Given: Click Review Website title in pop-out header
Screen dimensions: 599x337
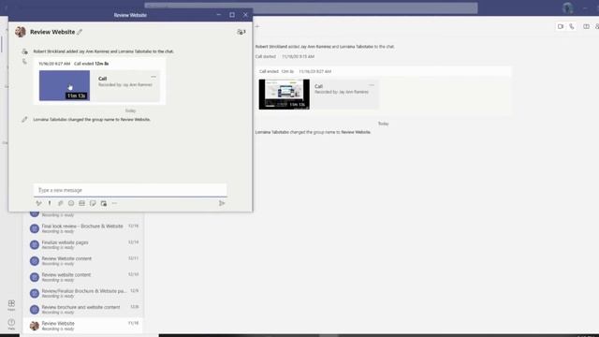Looking at the screenshot, I should click(52, 32).
